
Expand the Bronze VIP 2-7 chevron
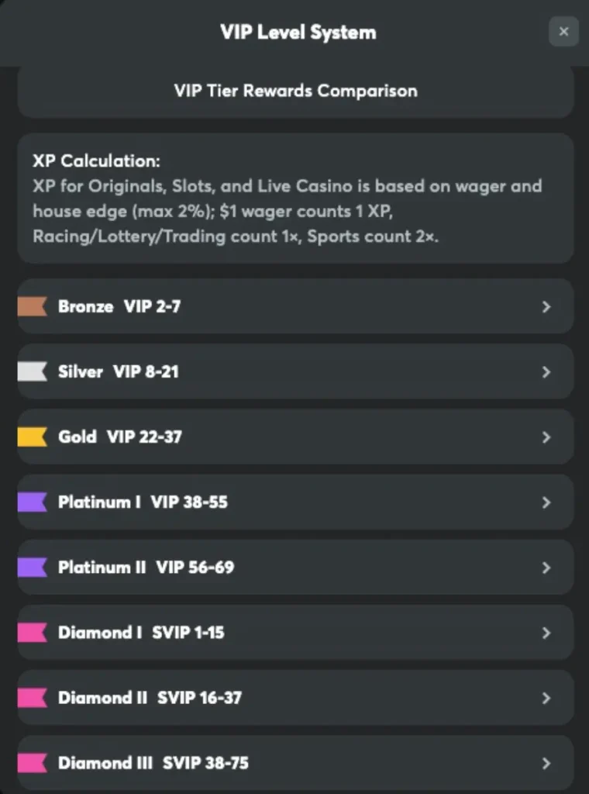coord(546,306)
